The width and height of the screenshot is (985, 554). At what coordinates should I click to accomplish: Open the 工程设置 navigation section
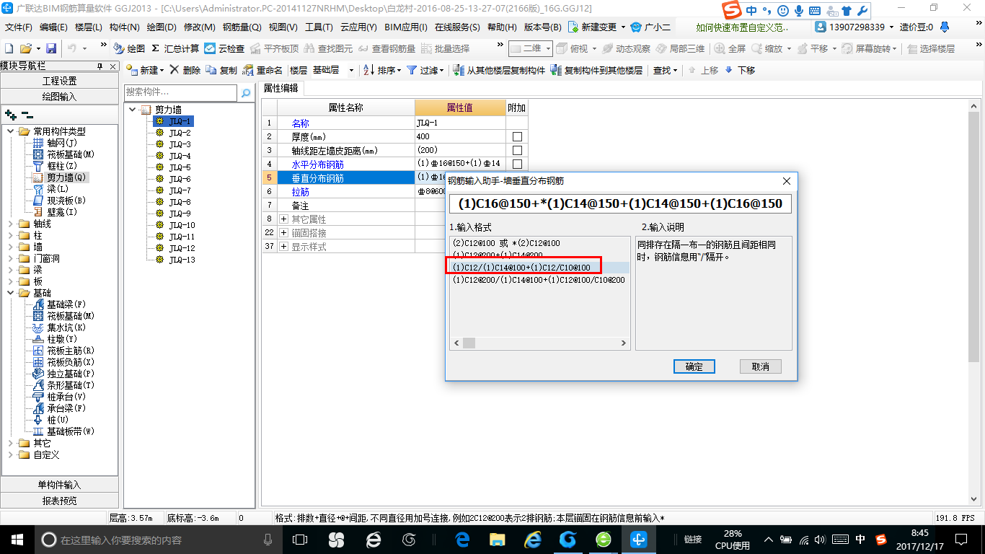[x=60, y=81]
